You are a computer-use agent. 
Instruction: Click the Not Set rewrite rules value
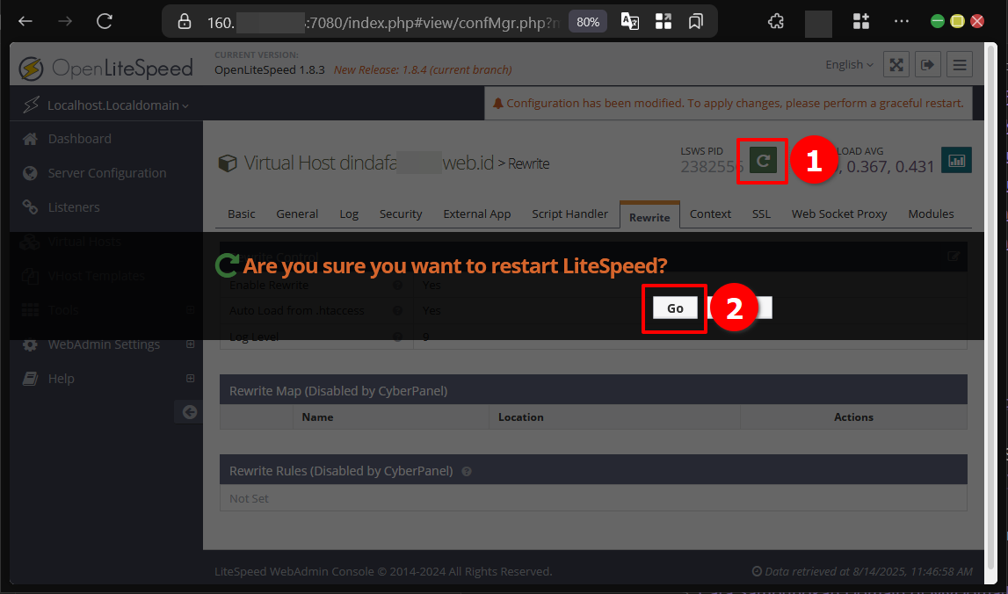(249, 498)
